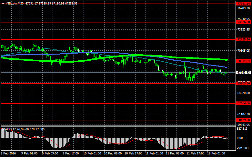Click the 10 Feb 01:00 time label
This screenshot has height=157, width=252.
coord(92,153)
